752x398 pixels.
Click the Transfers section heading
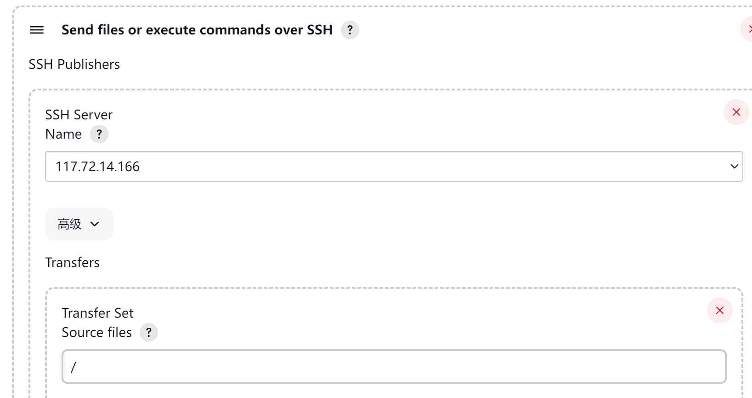[72, 262]
